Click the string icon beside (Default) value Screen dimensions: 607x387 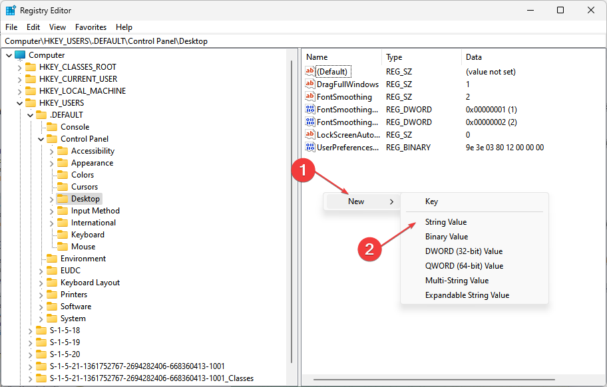coord(309,71)
